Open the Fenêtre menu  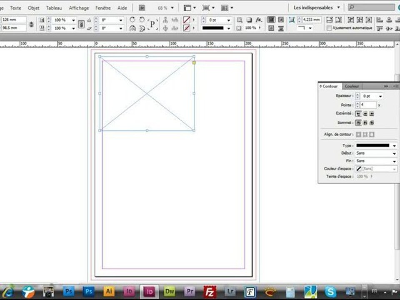click(103, 8)
